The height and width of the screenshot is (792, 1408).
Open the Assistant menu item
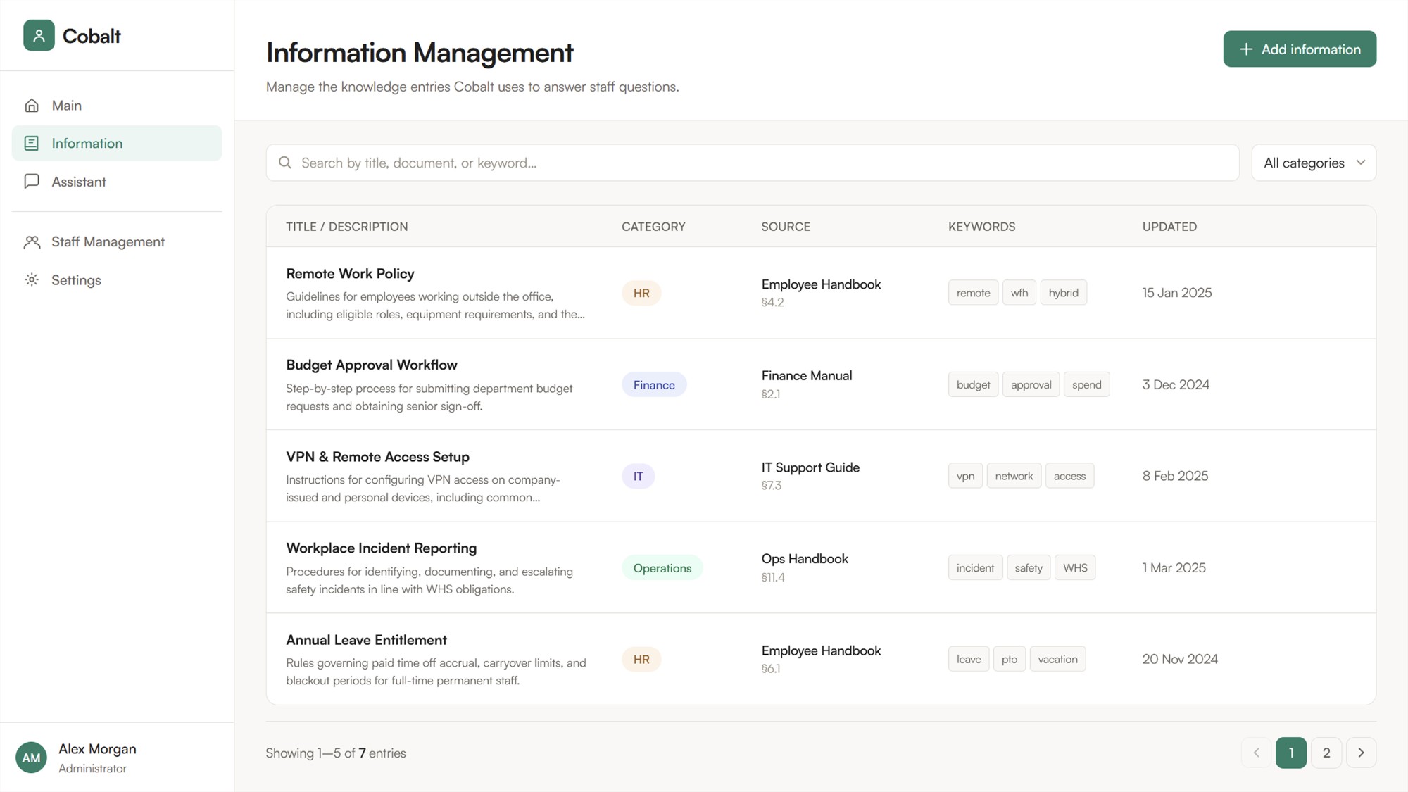tap(117, 182)
